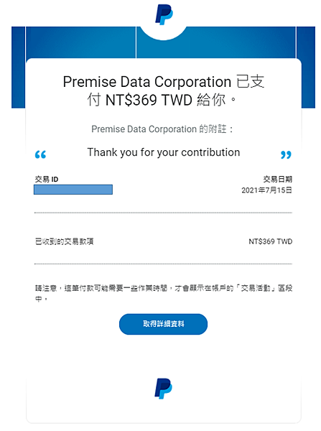Click the NT$369 TWD received amount value
The image size is (321, 431).
point(271,241)
